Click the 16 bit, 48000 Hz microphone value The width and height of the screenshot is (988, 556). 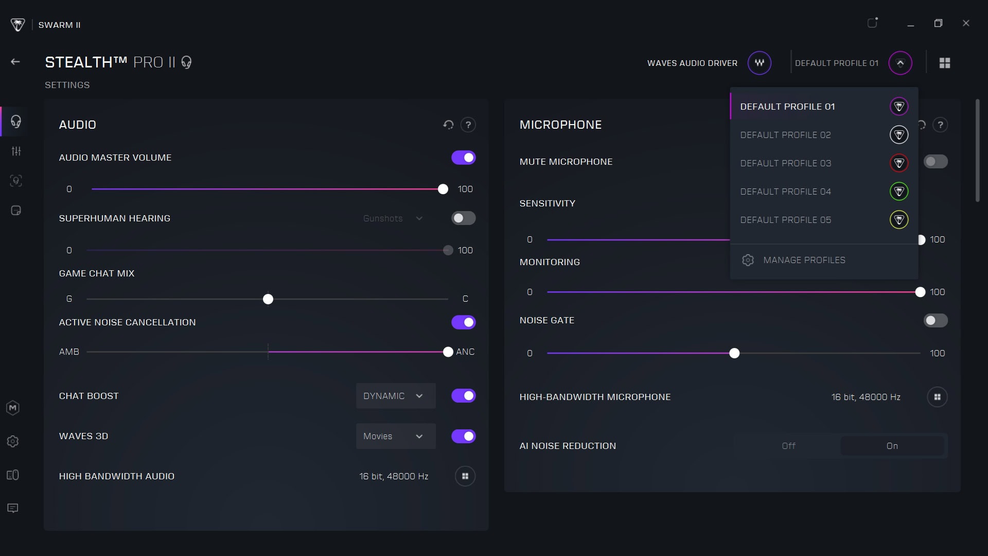coord(866,397)
